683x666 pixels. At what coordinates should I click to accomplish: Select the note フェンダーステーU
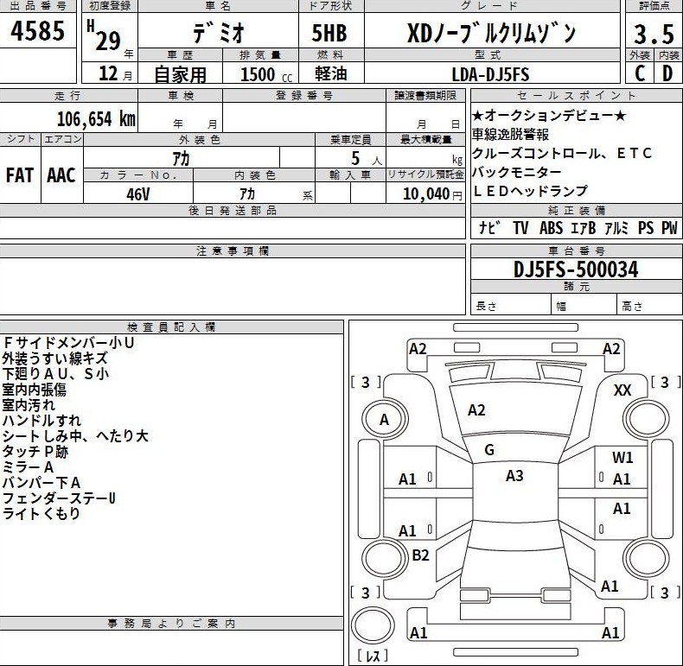(x=59, y=498)
